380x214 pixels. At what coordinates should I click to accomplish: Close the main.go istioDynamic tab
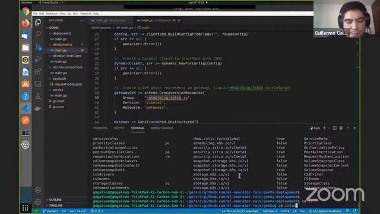[179, 21]
